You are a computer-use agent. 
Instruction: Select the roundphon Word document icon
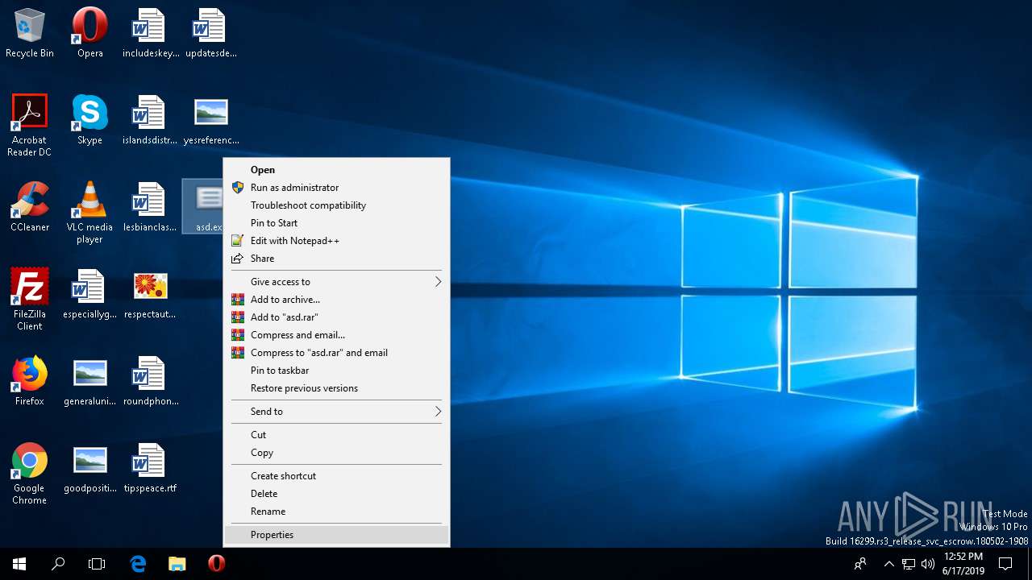tap(150, 382)
